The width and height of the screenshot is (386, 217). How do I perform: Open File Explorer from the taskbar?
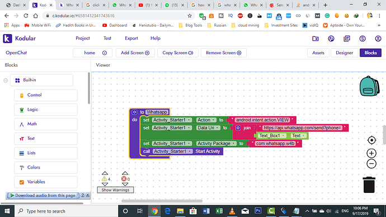180,211
